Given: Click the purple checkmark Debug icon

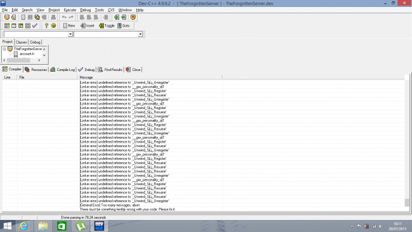Looking at the screenshot, I should point(35,26).
